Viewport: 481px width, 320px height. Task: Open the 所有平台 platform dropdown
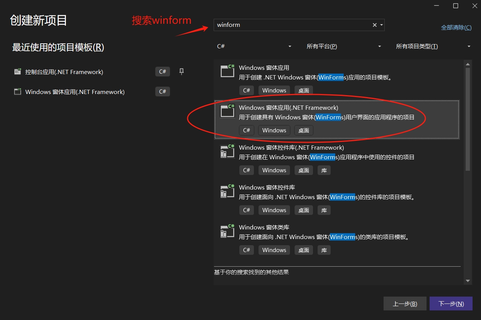point(344,46)
